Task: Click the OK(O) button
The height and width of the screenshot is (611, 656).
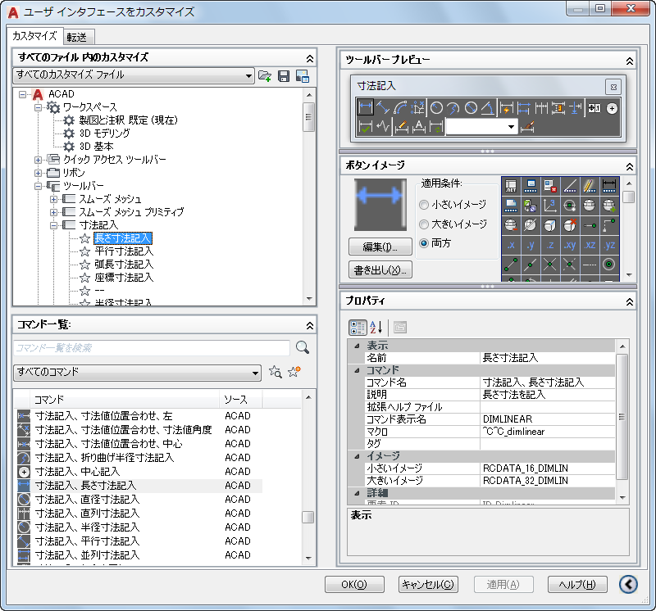Action: [354, 584]
